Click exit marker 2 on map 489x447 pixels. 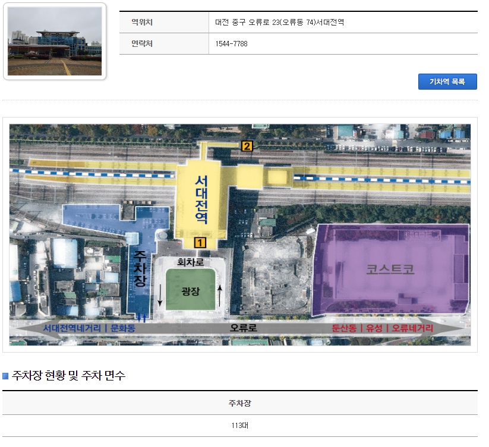[247, 146]
